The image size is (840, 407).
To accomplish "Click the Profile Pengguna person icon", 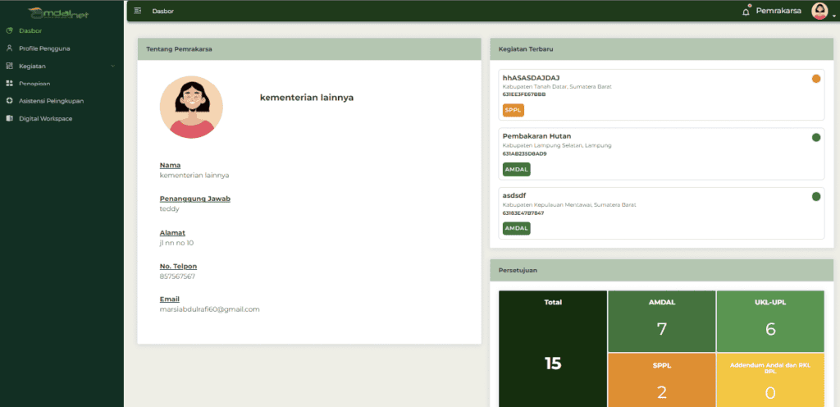I will [9, 48].
